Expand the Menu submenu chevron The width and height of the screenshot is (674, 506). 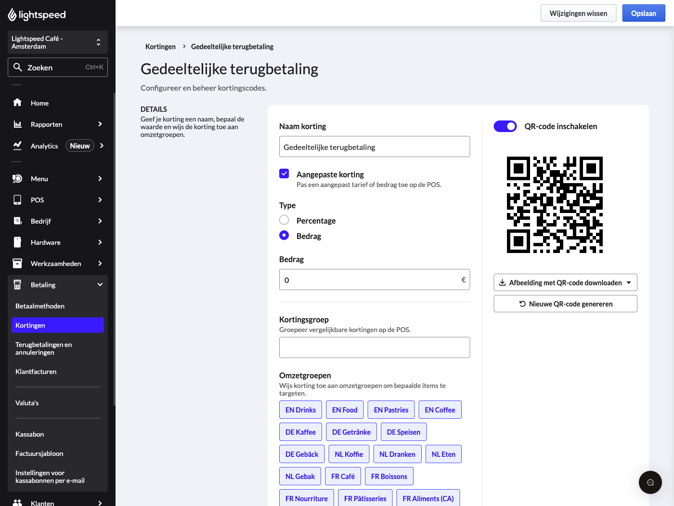click(100, 178)
